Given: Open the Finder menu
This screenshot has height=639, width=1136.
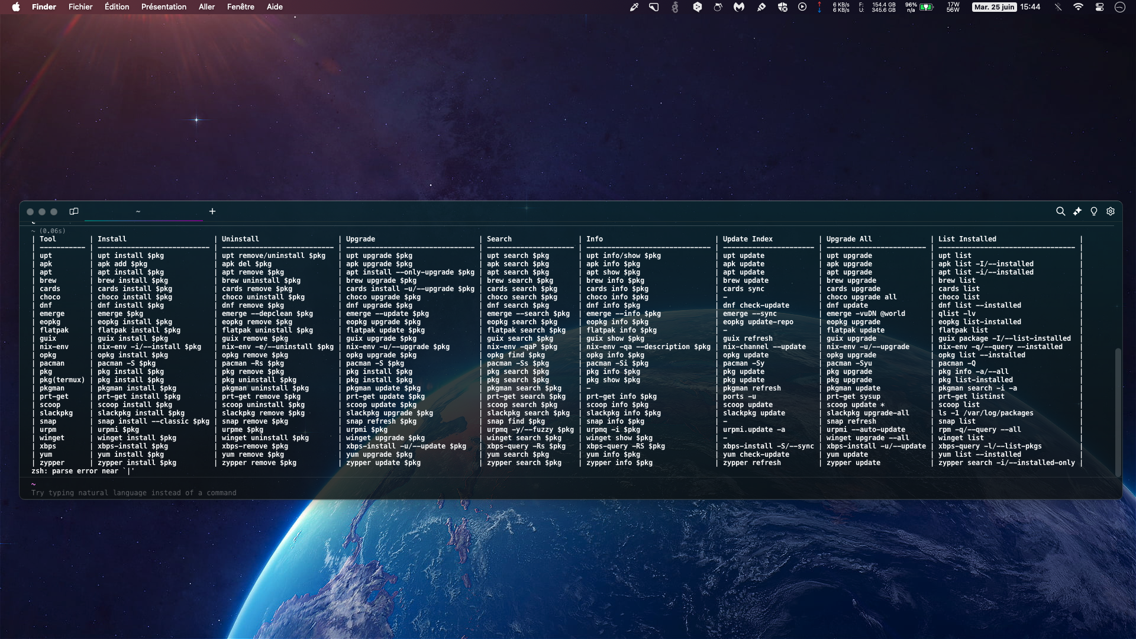Looking at the screenshot, I should pyautogui.click(x=44, y=7).
